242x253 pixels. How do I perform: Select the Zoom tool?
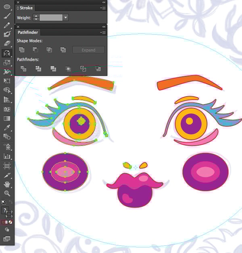[x=7, y=193]
